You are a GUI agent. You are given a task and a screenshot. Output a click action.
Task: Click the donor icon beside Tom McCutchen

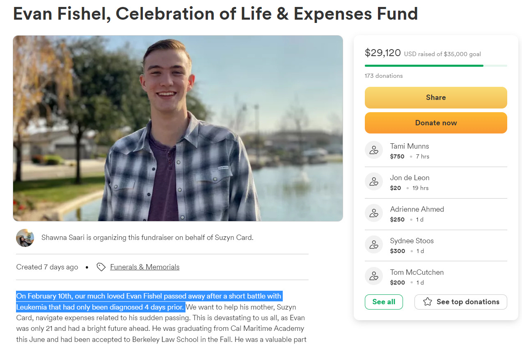pyautogui.click(x=374, y=276)
